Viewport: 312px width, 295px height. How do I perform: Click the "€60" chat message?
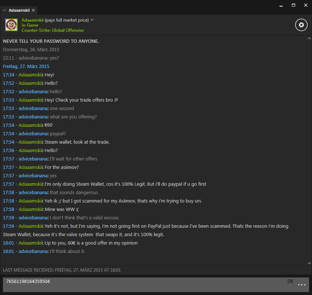48,125
